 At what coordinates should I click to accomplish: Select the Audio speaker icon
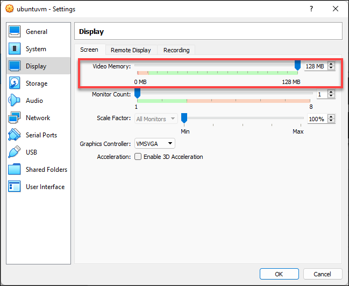pyautogui.click(x=15, y=101)
